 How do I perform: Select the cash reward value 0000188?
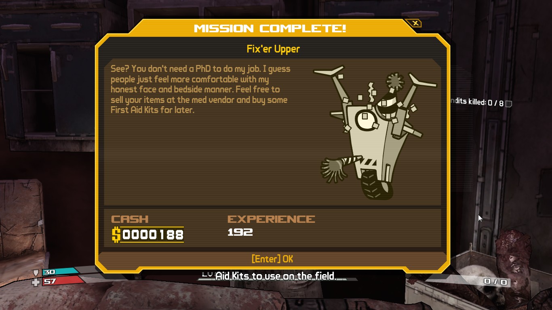152,235
